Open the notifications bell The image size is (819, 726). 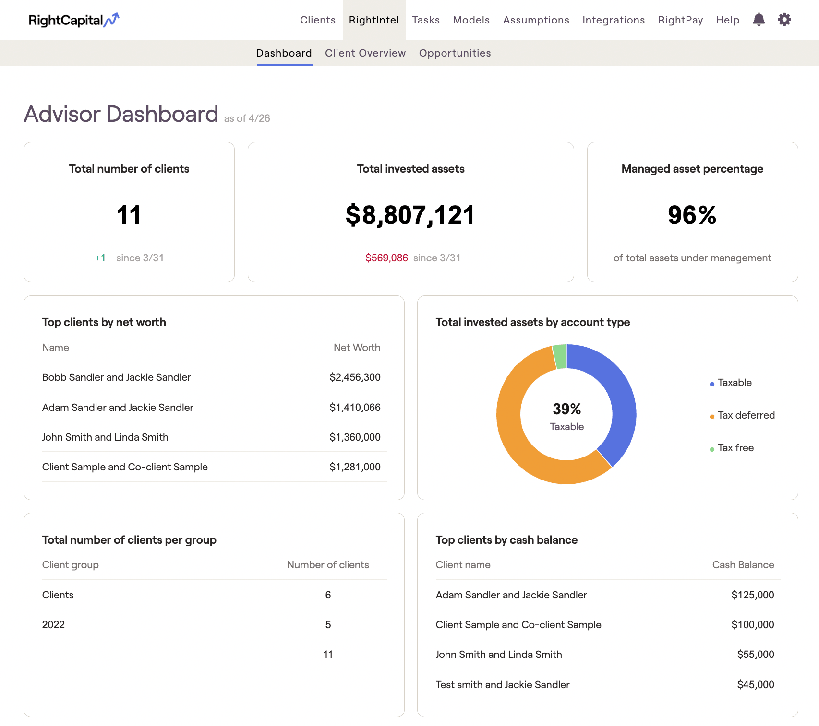(x=759, y=20)
